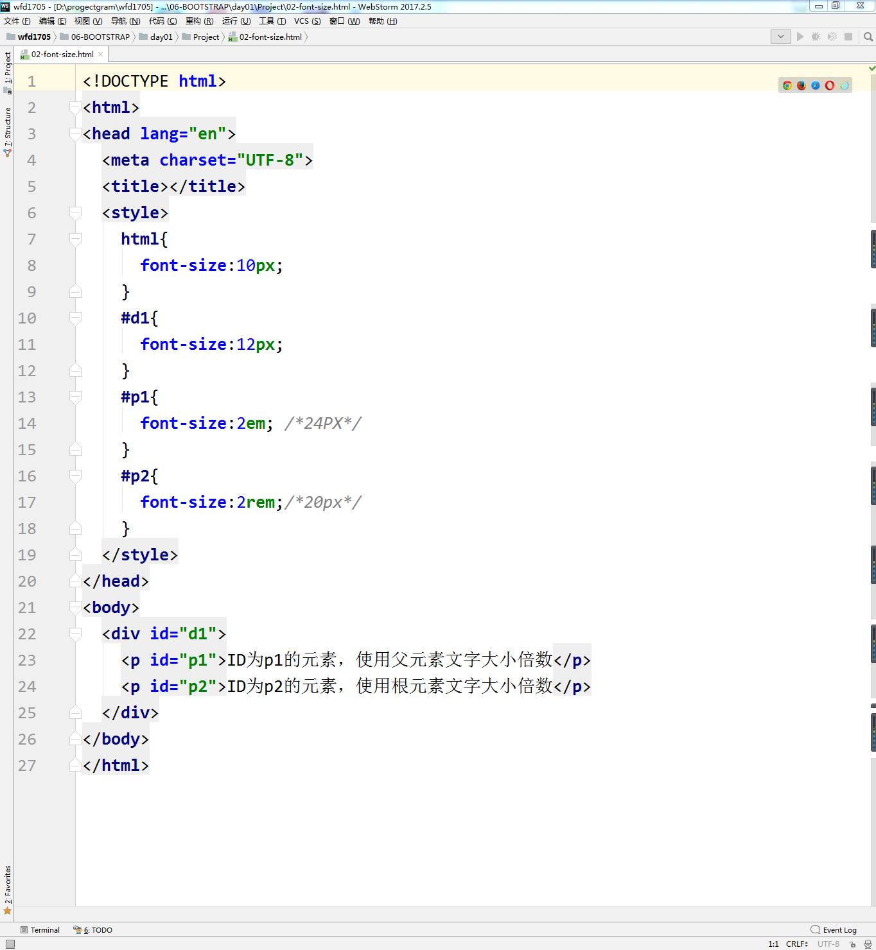876x950 pixels.
Task: Collapse the div#d1 fold on line 22
Action: pyautogui.click(x=75, y=634)
